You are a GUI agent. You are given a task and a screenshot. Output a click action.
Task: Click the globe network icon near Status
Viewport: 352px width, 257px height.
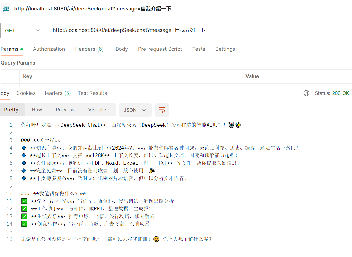306,93
